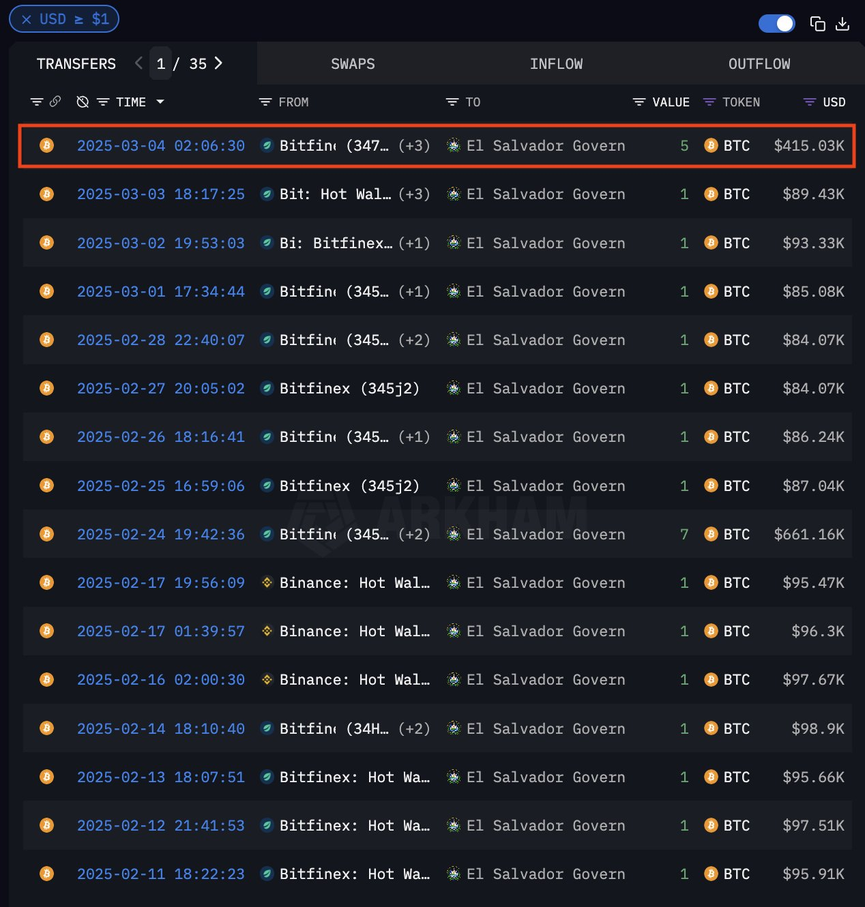Switch to the SWAPS tab
The width and height of the screenshot is (865, 907).
353,64
